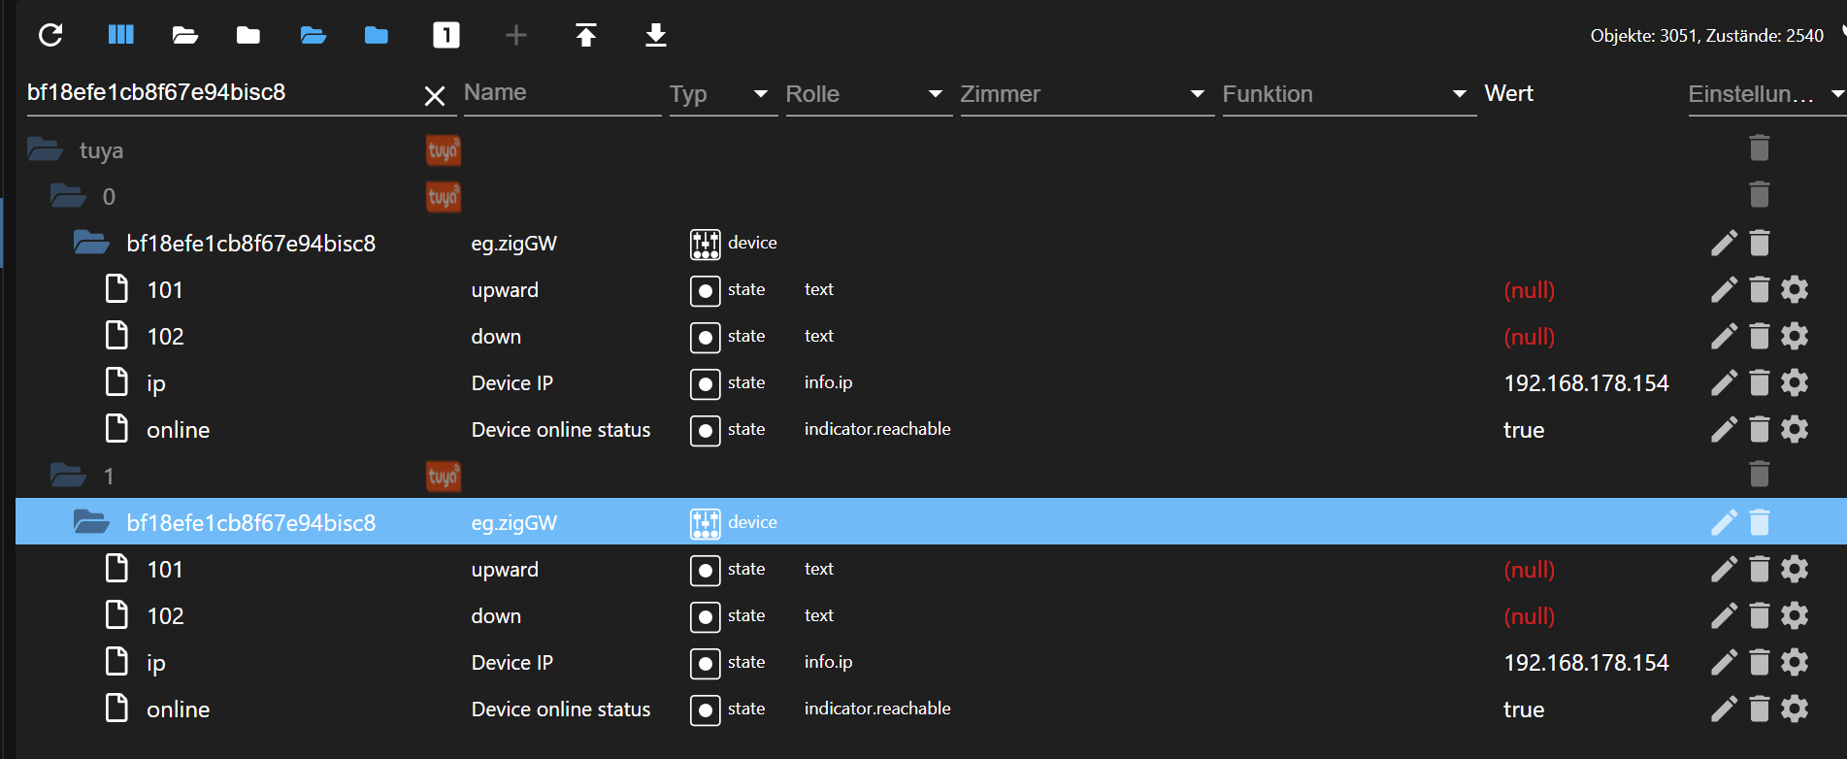Screen dimensions: 1847x759
Task: Delete the tuya instance 1 folder
Action: click(x=1760, y=475)
